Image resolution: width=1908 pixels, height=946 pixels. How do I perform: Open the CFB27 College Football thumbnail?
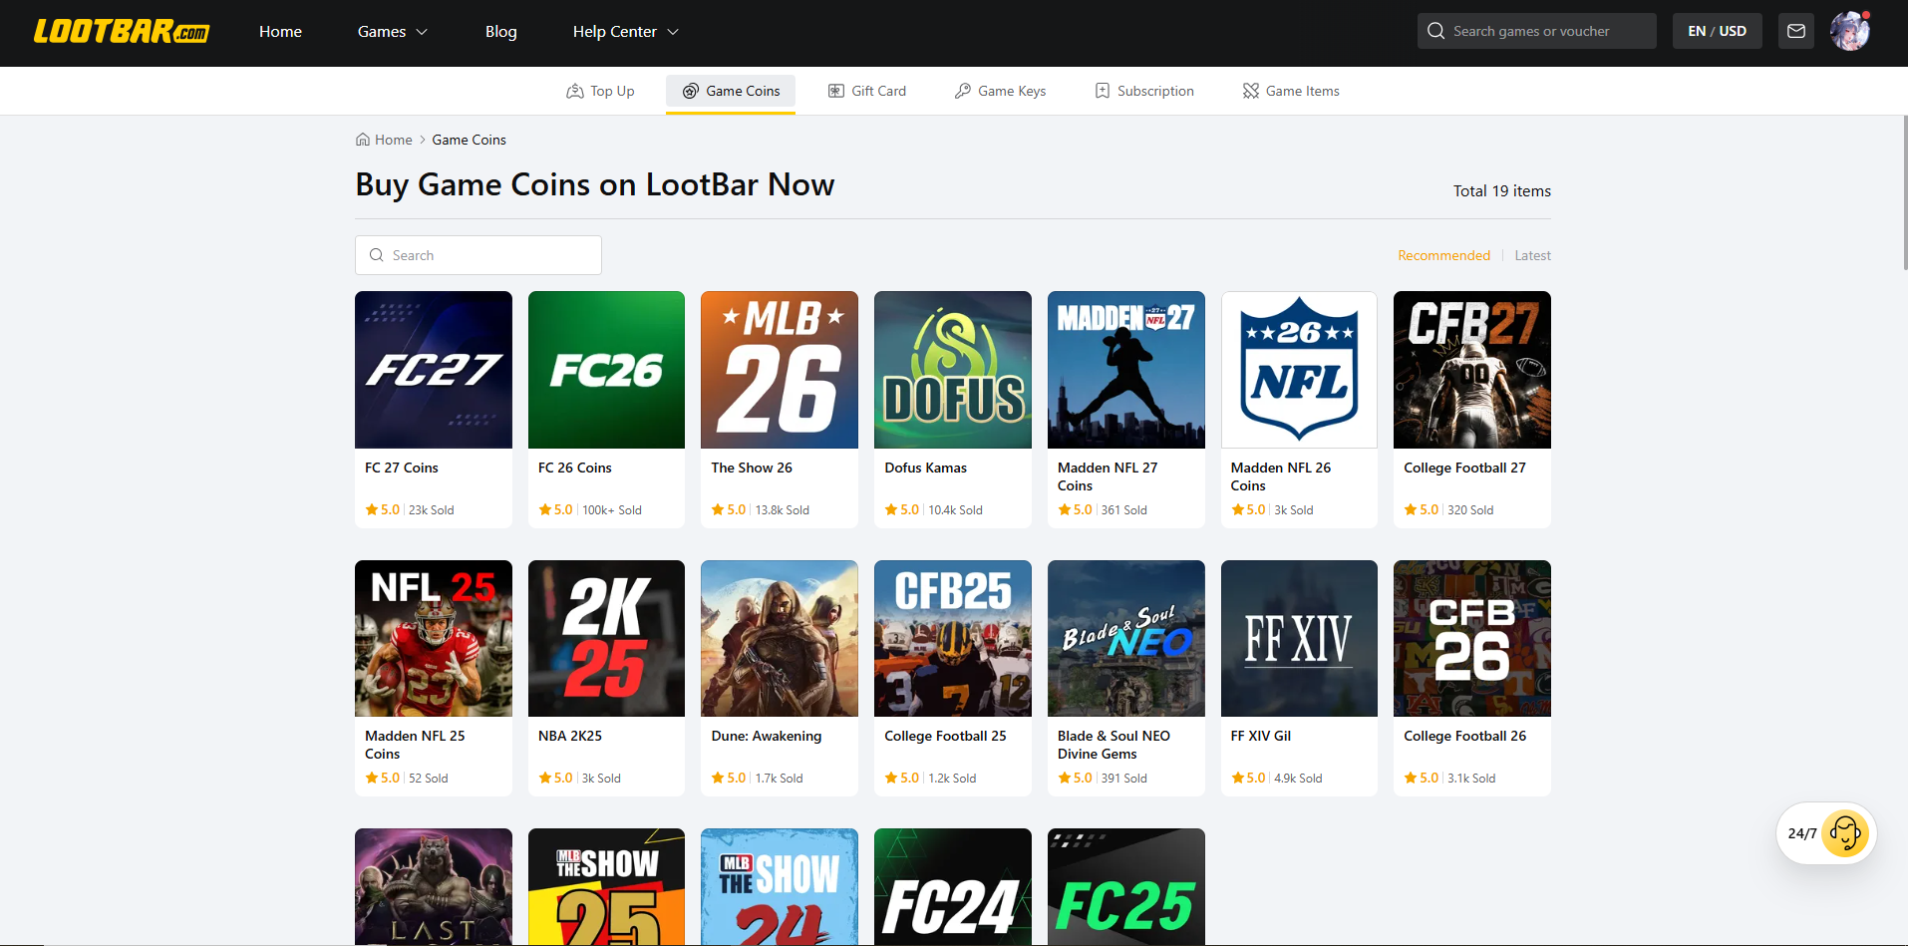(1472, 370)
